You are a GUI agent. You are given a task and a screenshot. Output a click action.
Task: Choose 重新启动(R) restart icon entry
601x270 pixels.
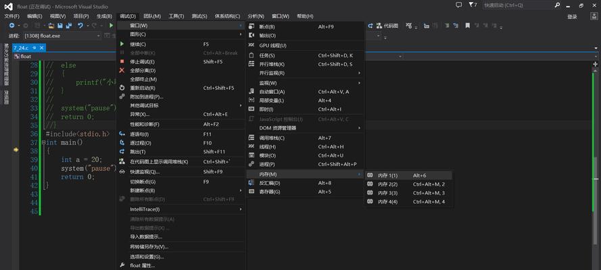181,88
